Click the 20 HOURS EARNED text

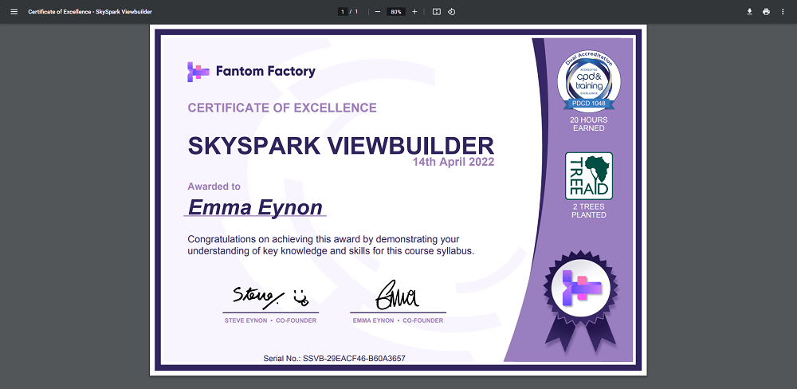(589, 124)
